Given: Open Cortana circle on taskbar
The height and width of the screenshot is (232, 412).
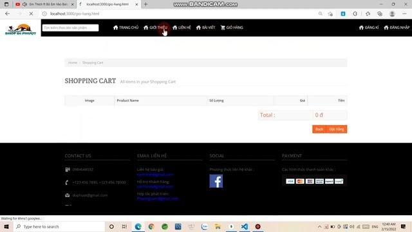Looking at the screenshot, I should (x=111, y=226).
